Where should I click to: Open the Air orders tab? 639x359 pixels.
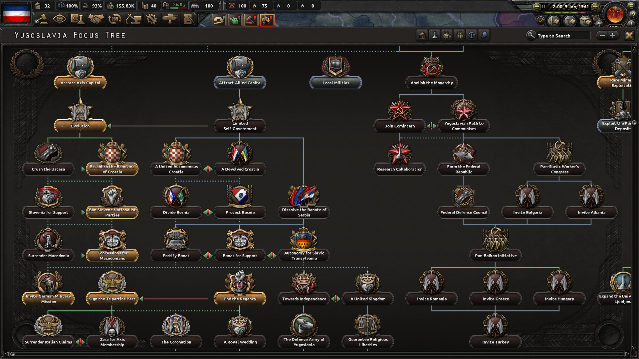(x=585, y=21)
